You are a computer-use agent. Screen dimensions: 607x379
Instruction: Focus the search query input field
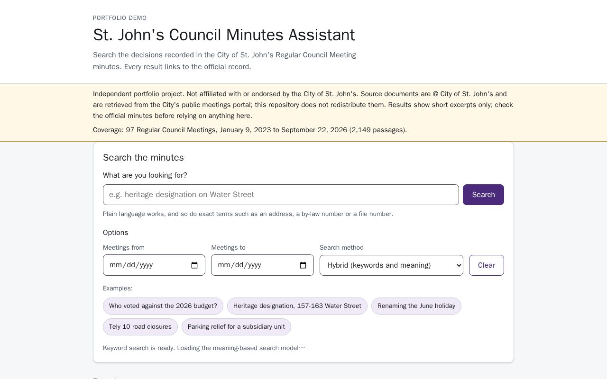click(281, 195)
